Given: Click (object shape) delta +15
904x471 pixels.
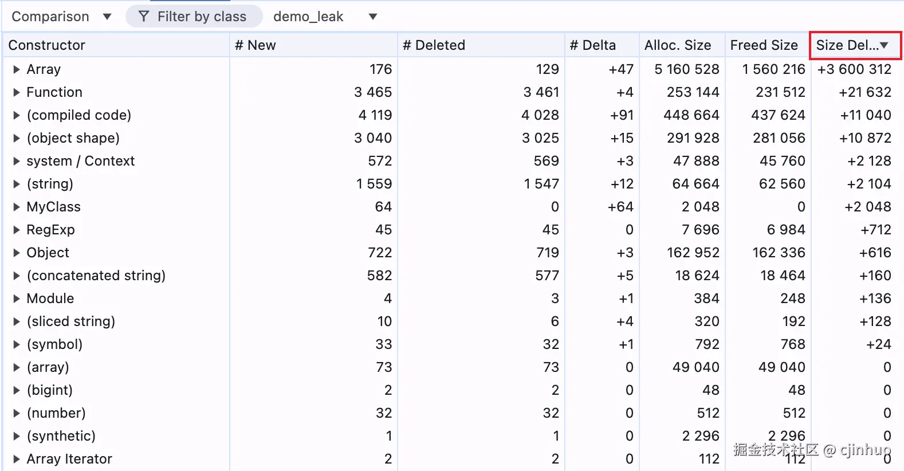Looking at the screenshot, I should point(622,138).
